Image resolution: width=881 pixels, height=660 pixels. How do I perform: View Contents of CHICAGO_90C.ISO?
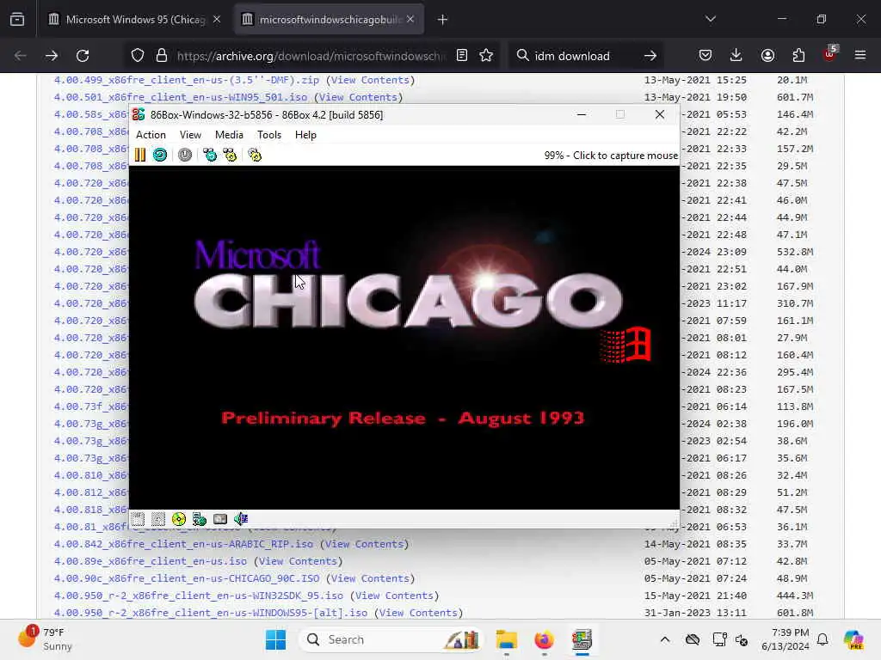370,578
